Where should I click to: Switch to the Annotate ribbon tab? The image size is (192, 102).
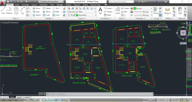click(25, 5)
